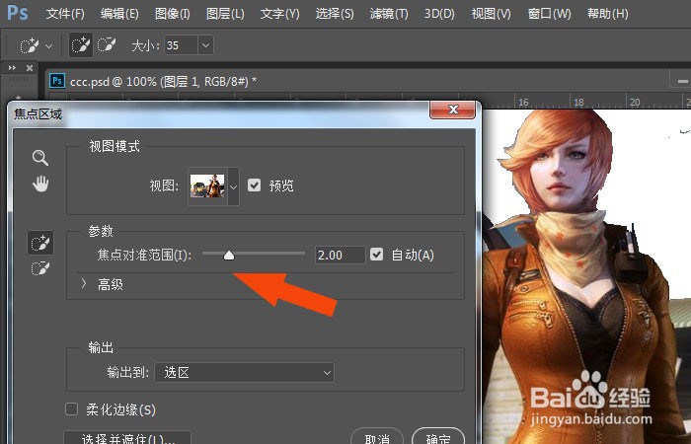Viewport: 691px width, 444px height.
Task: Collapse the toolbar panel double-arrow
Action: [12, 68]
